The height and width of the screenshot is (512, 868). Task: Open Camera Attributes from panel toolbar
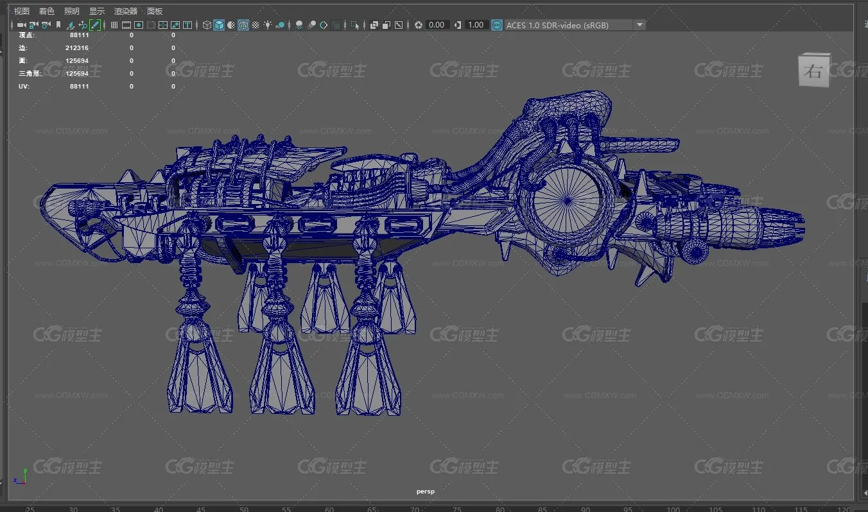pyautogui.click(x=46, y=25)
